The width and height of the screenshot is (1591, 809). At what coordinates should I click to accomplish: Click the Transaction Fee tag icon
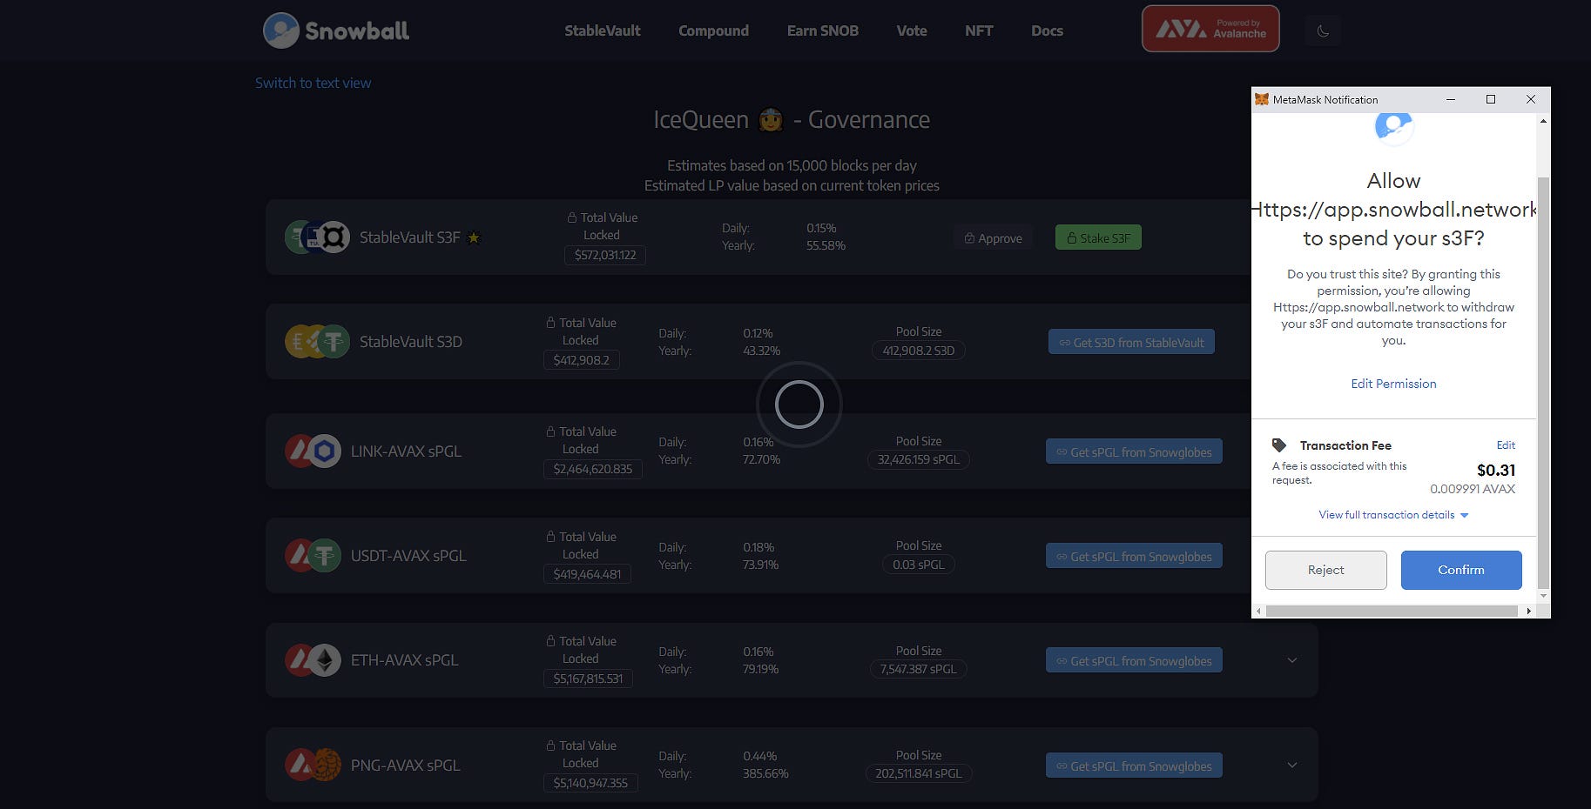1278,445
